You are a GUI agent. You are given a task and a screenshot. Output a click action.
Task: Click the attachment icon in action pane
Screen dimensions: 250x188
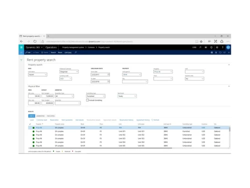click(216, 53)
